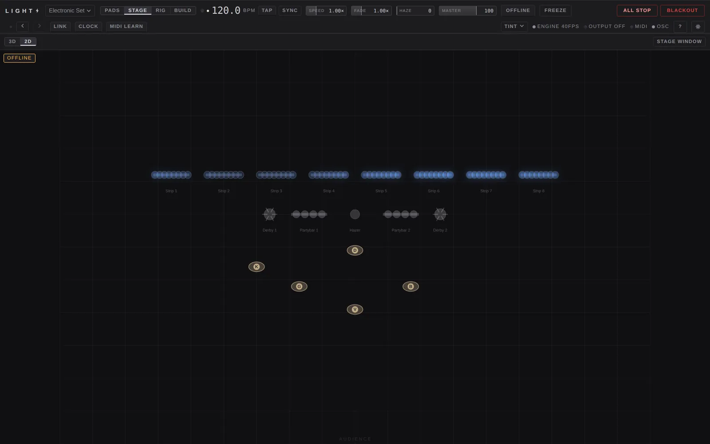Click the TAP tempo button
Screen dimensions: 710x444
click(x=267, y=10)
